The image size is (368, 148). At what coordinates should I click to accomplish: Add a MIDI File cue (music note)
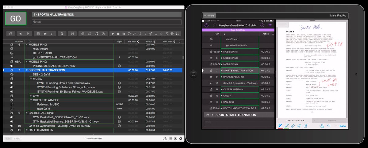(96, 34)
